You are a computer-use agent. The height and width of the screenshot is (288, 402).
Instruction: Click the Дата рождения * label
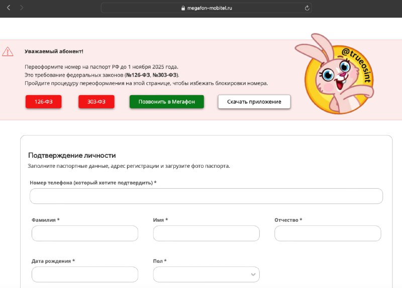click(53, 261)
